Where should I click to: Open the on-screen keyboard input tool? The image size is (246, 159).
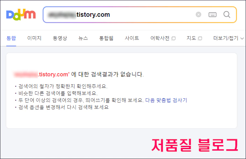[x=212, y=15]
